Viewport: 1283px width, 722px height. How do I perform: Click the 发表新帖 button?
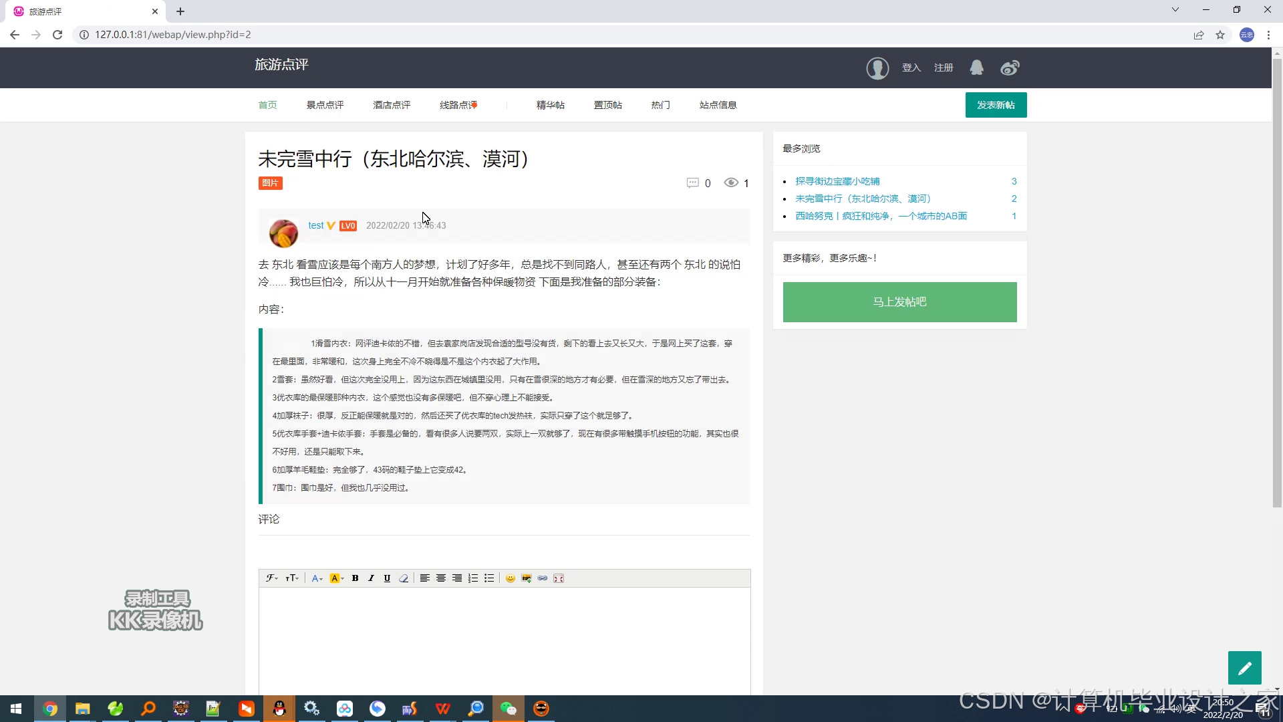tap(996, 105)
